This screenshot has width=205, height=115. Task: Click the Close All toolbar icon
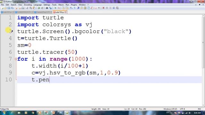(x=19, y=8)
